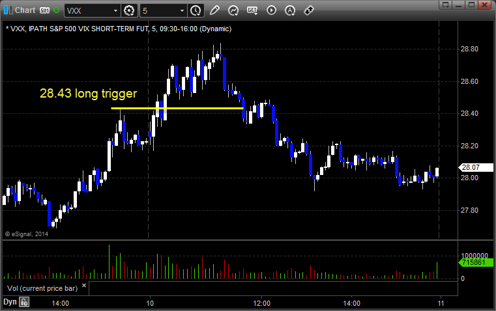Select the yellow long trigger line
The width and height of the screenshot is (496, 311).
click(177, 108)
